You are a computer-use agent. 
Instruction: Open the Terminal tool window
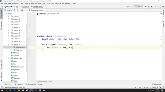pyautogui.click(x=19, y=84)
